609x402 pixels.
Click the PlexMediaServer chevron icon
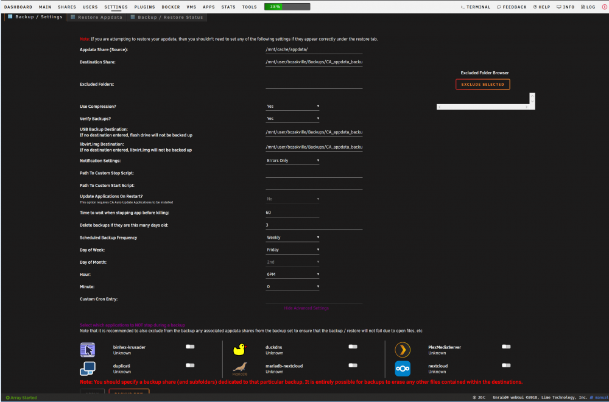[x=403, y=350]
